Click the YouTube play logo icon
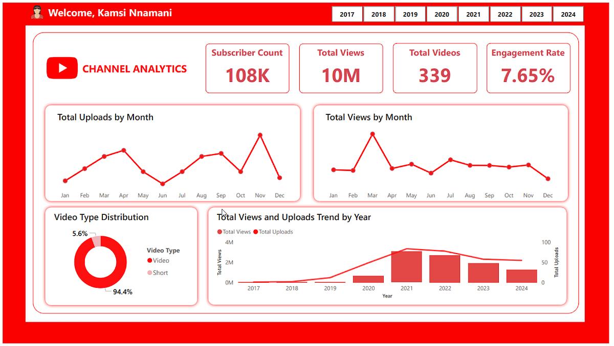Screen dimensions: 614x346 [x=62, y=68]
